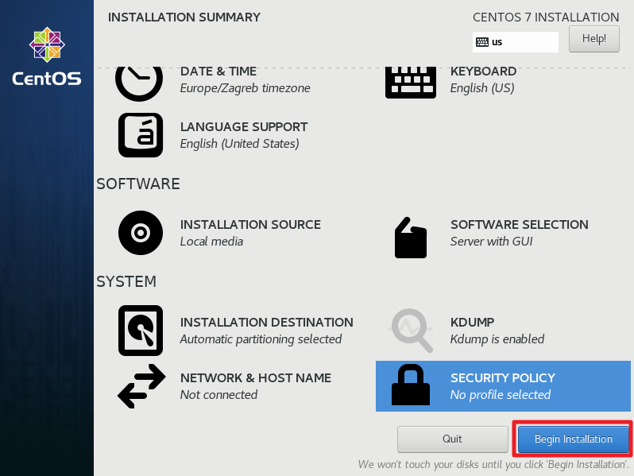Open the Help! button
The width and height of the screenshot is (634, 476).
pos(594,39)
